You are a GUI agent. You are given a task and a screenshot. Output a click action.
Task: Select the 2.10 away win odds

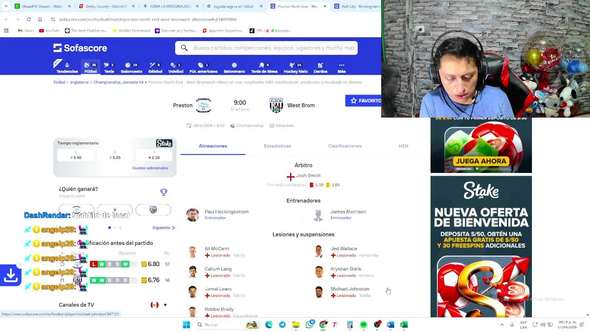tap(154, 155)
